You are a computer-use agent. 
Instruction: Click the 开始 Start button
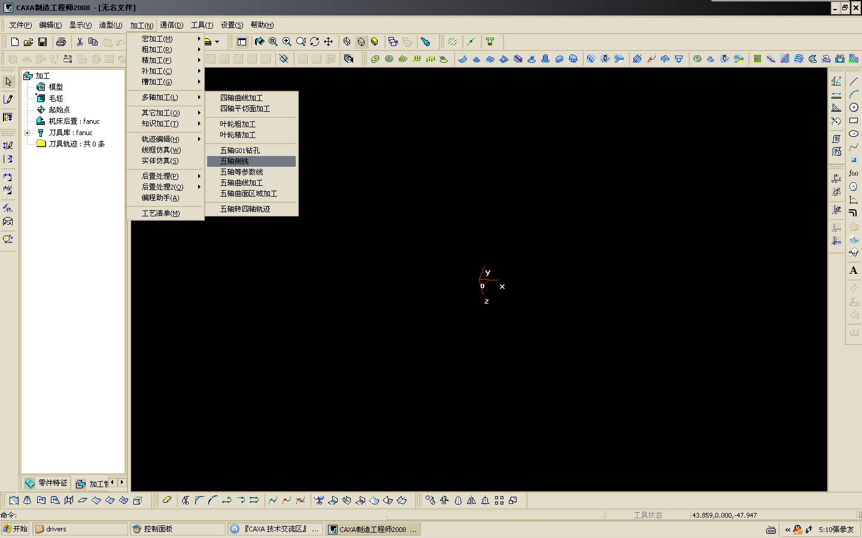click(x=16, y=529)
